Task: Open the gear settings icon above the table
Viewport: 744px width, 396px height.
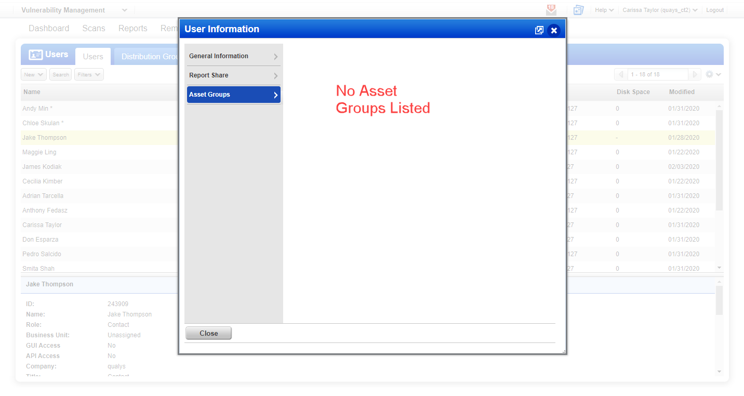Action: pyautogui.click(x=710, y=74)
